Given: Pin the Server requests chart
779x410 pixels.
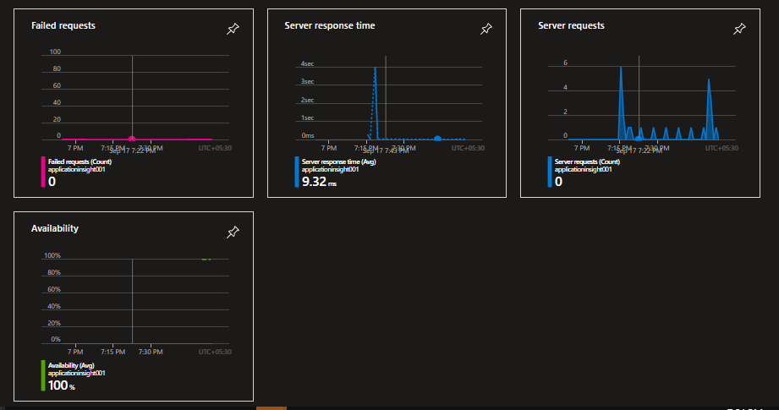Looking at the screenshot, I should coord(739,30).
